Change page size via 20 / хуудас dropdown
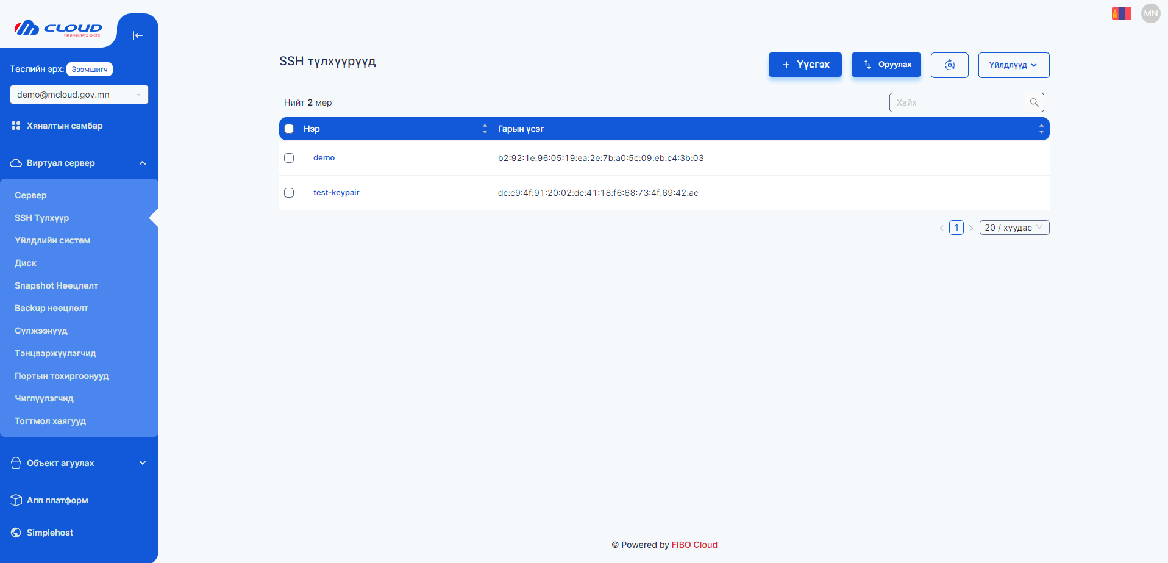Image resolution: width=1168 pixels, height=563 pixels. click(x=1014, y=227)
